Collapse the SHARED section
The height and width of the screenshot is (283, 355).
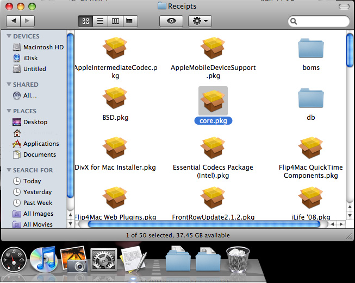[x=9, y=85]
